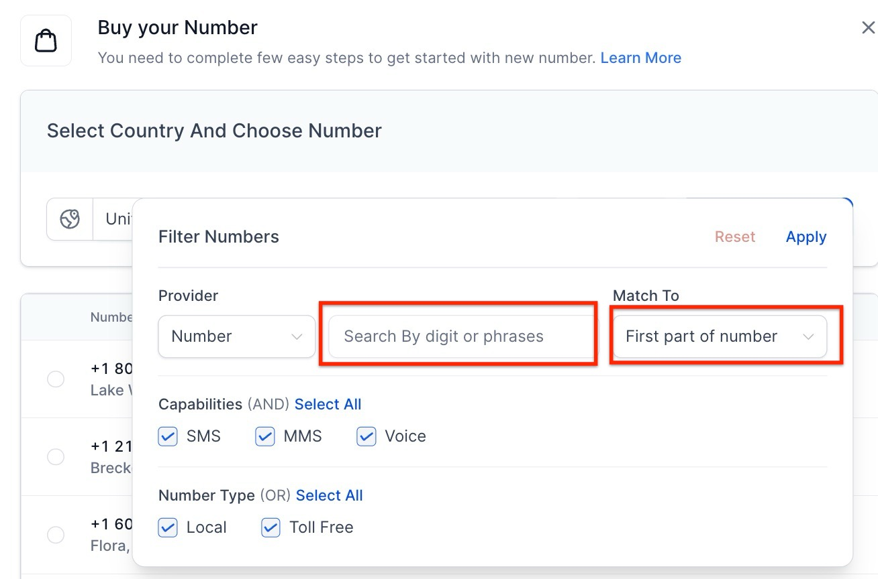This screenshot has height=579, width=878.
Task: Click the globe country icon
Action: click(70, 219)
